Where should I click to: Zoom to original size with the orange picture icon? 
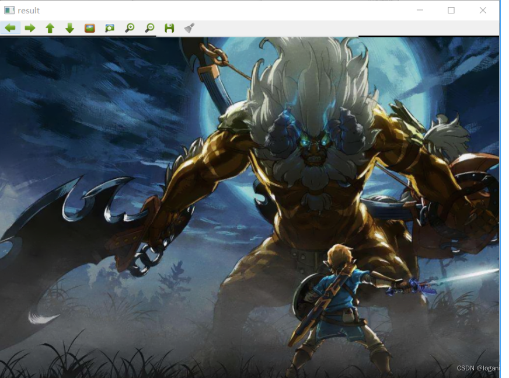point(90,28)
